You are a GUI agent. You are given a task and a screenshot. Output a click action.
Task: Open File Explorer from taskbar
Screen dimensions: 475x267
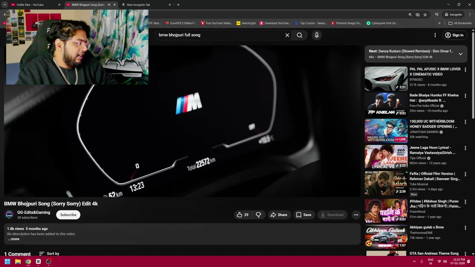click(x=18, y=262)
